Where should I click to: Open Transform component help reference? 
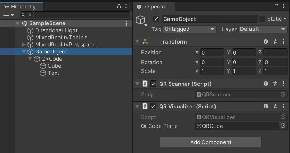(266, 41)
